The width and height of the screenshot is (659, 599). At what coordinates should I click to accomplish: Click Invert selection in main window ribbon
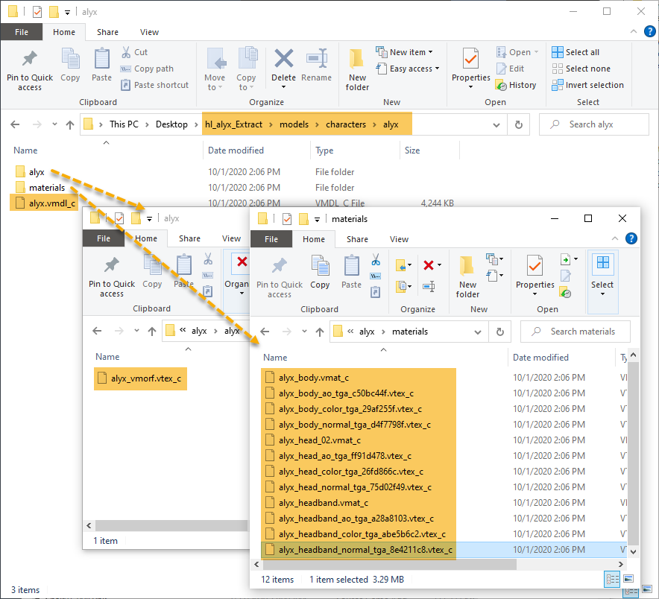588,85
